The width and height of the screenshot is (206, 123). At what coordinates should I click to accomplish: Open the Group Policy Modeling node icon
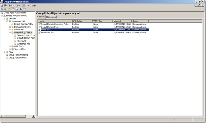[7, 55]
